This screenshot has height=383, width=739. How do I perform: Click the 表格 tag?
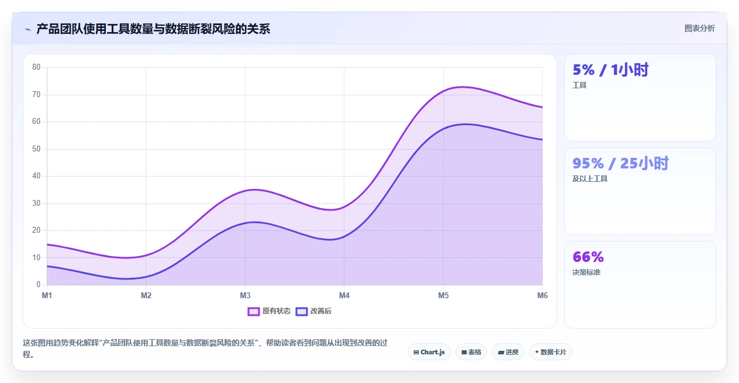click(x=471, y=352)
